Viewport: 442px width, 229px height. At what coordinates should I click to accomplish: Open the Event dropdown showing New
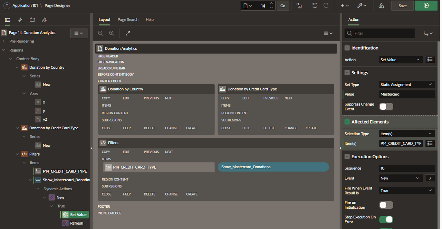(401, 178)
